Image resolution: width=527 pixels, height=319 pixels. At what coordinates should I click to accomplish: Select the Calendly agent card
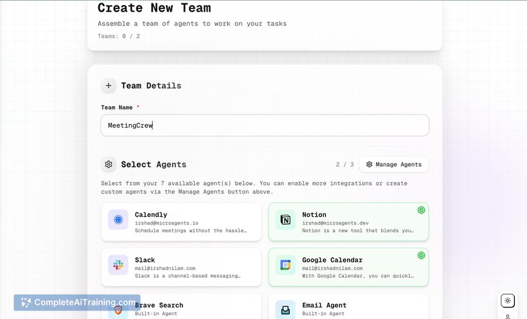pos(181,222)
